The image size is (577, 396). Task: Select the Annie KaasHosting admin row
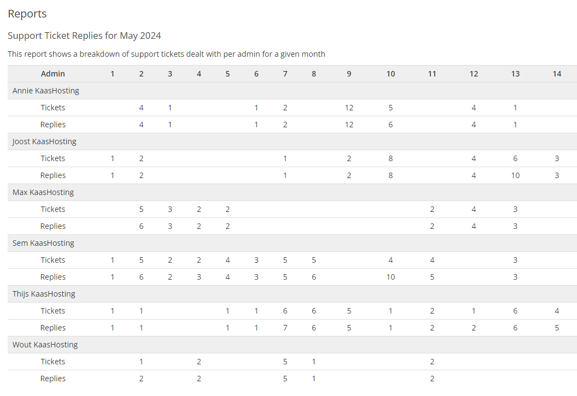pos(46,91)
